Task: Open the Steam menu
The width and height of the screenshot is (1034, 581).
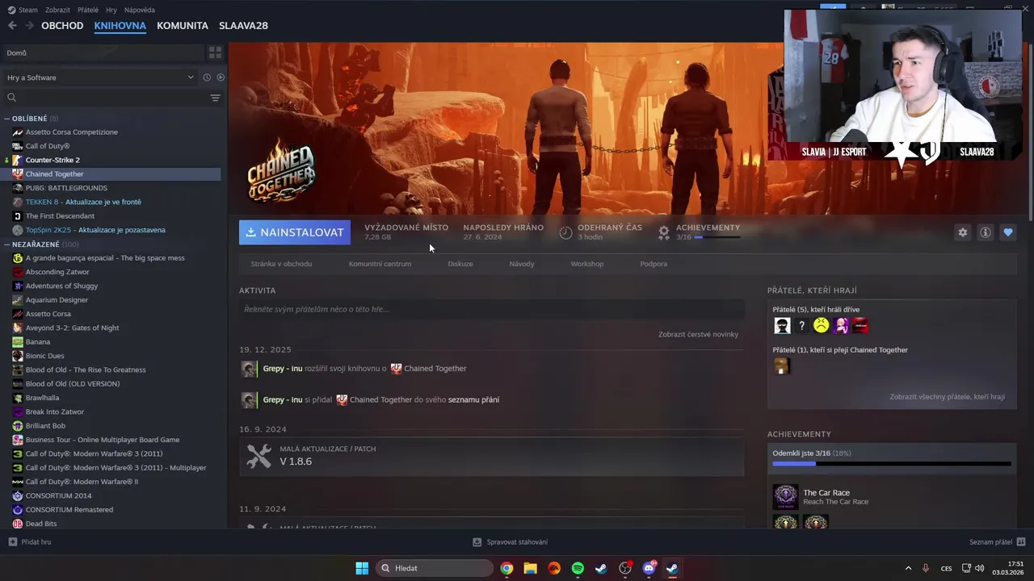Action: click(x=23, y=10)
